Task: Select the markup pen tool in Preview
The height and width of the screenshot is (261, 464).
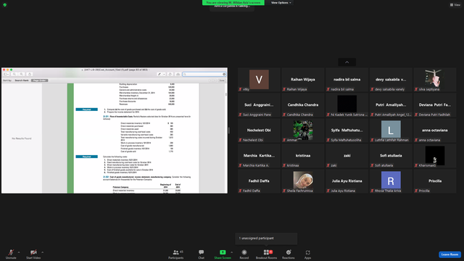Action: tap(159, 74)
